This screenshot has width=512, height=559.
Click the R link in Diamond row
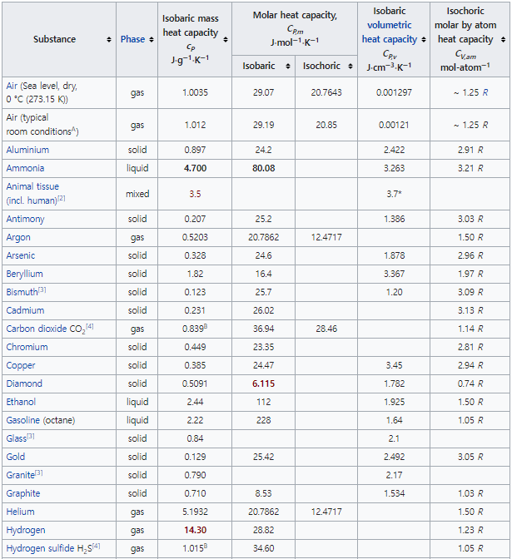tap(480, 384)
